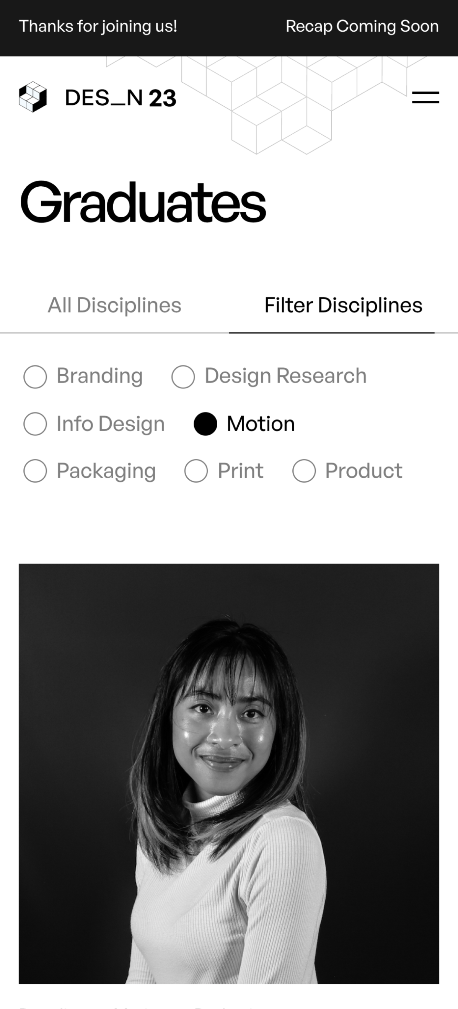This screenshot has width=458, height=1009.
Task: Enable the Design Research filter circle
Action: 183,377
